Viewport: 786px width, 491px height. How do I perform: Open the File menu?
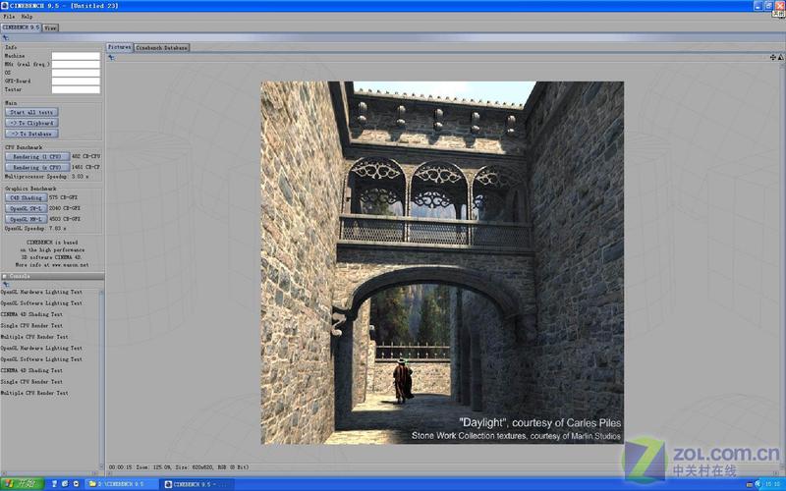(x=9, y=17)
